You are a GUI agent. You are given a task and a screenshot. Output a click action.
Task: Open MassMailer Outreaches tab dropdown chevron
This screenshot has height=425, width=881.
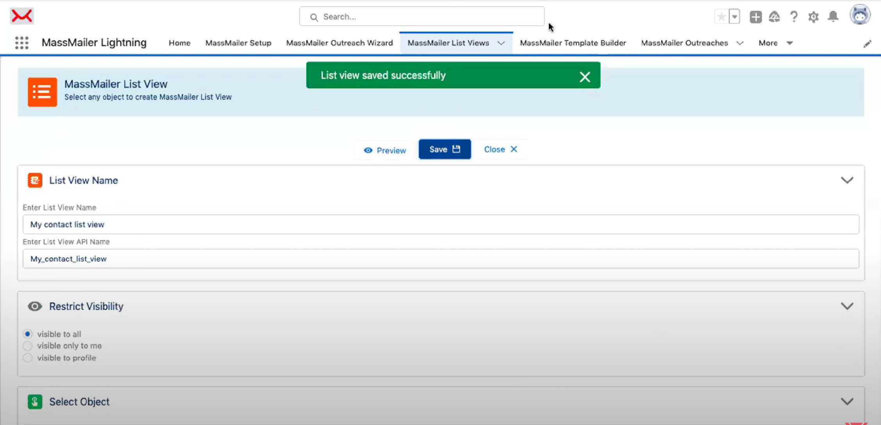[740, 43]
